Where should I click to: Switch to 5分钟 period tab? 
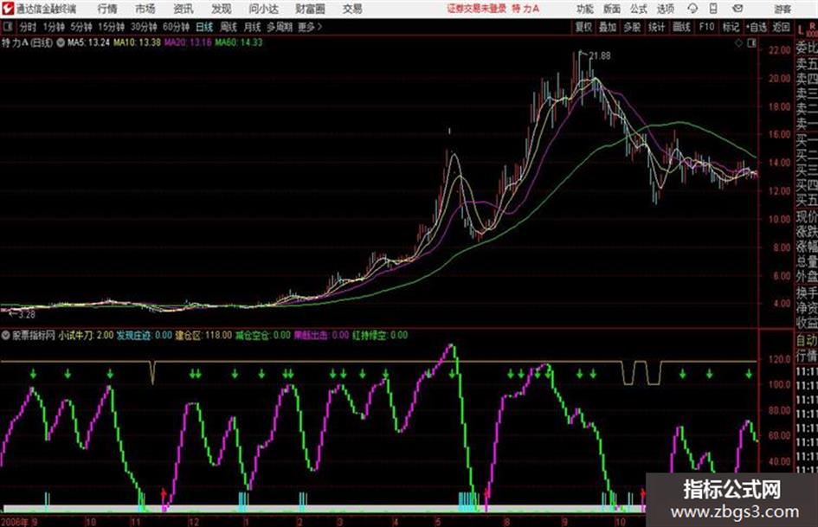click(81, 27)
